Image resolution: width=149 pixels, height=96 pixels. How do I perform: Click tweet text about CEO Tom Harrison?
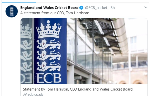pos(55,13)
